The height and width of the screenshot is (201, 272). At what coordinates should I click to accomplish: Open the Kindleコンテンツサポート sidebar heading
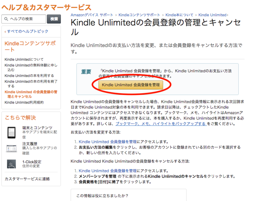pos(30,46)
